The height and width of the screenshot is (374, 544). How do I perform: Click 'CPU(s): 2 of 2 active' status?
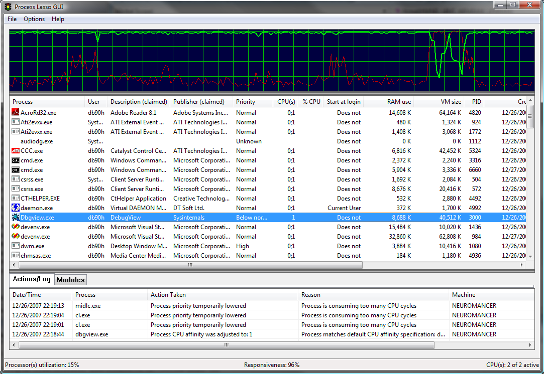(512, 365)
